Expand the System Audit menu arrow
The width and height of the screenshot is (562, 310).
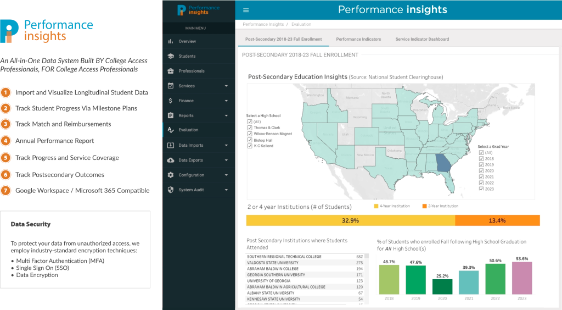pos(226,190)
